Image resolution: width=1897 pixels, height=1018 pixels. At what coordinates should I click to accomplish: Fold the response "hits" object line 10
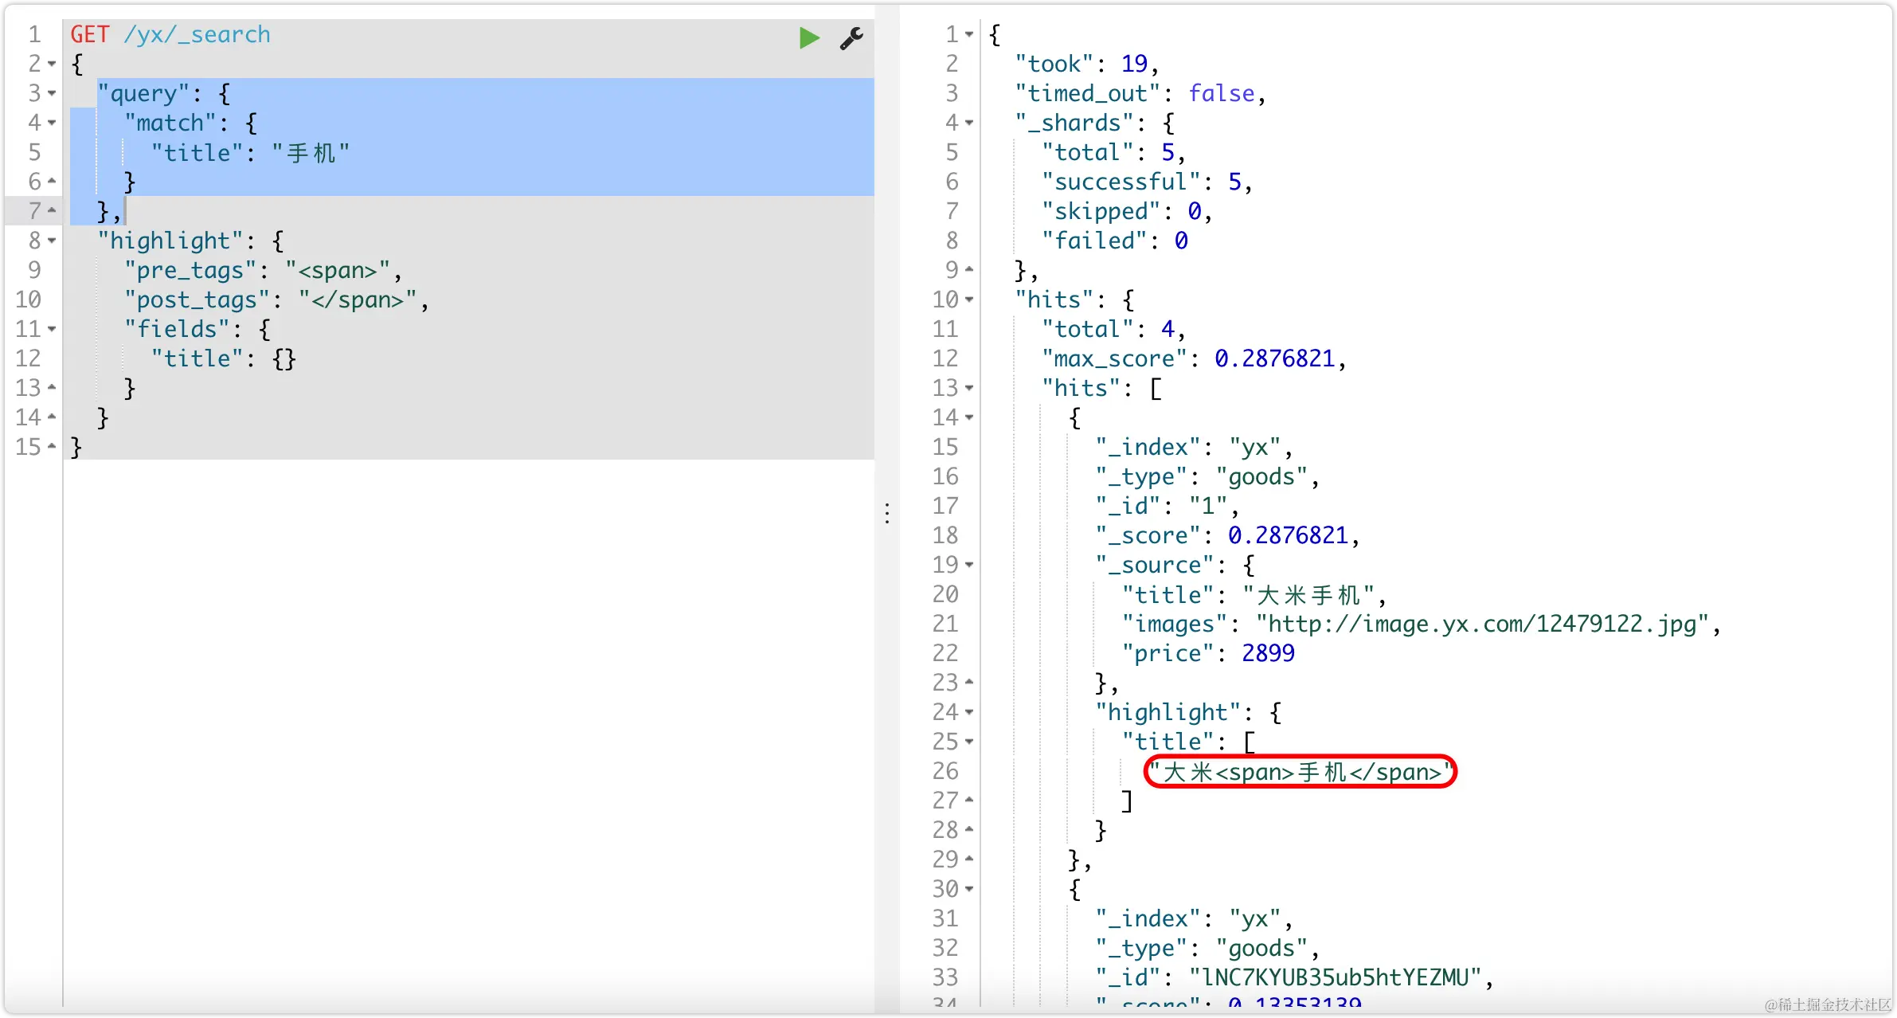pos(969,300)
